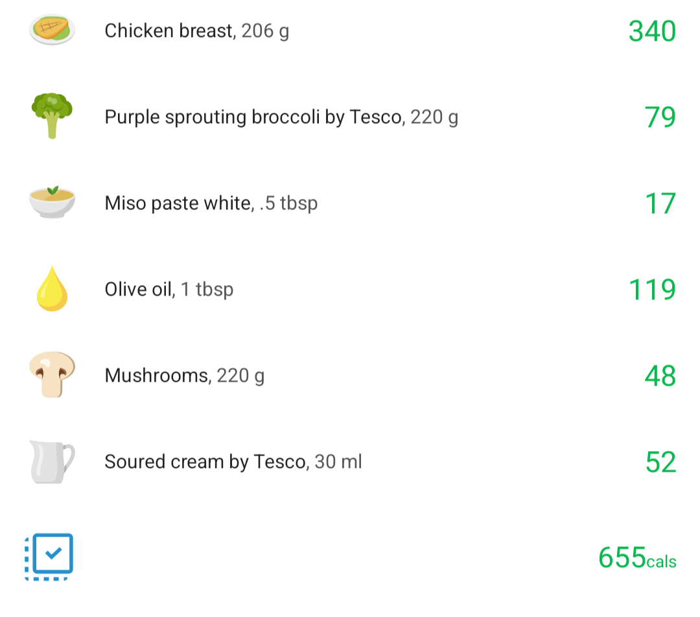Click the 17 calorie value for miso
Viewport: 700px width, 617px height.
coord(660,204)
